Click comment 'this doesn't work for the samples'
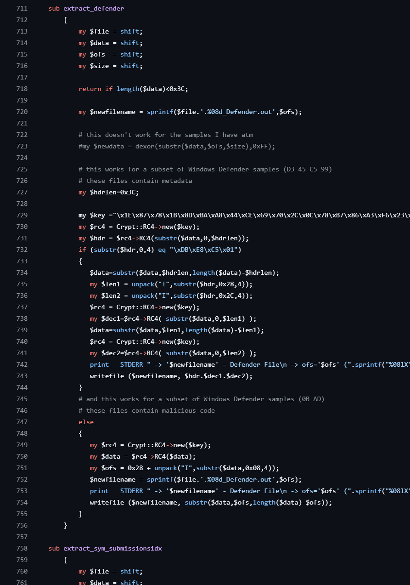Screen dimensions: 410x585 click(166, 135)
